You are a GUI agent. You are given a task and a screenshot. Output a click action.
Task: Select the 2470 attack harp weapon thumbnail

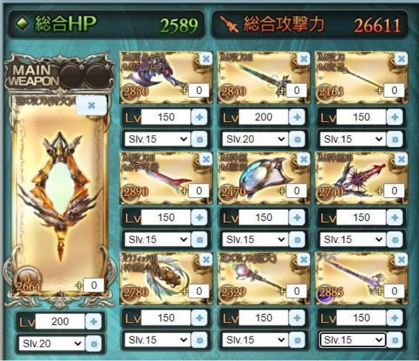point(263,178)
